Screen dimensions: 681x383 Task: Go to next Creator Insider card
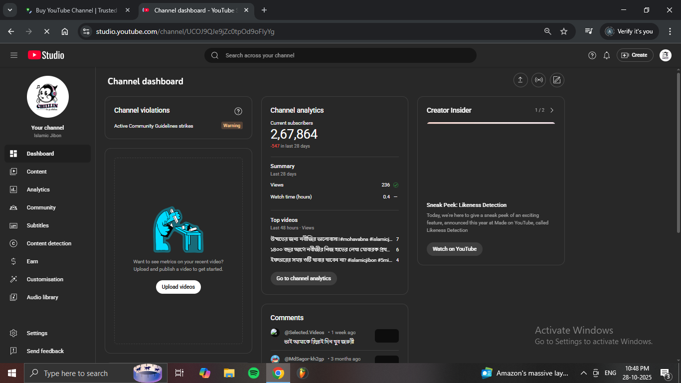coord(552,110)
